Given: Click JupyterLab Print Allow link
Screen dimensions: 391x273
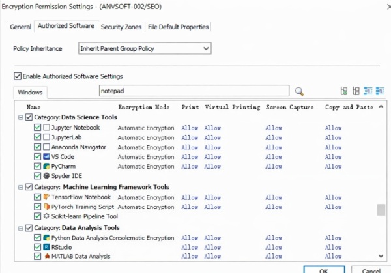Looking at the screenshot, I should (x=190, y=137).
